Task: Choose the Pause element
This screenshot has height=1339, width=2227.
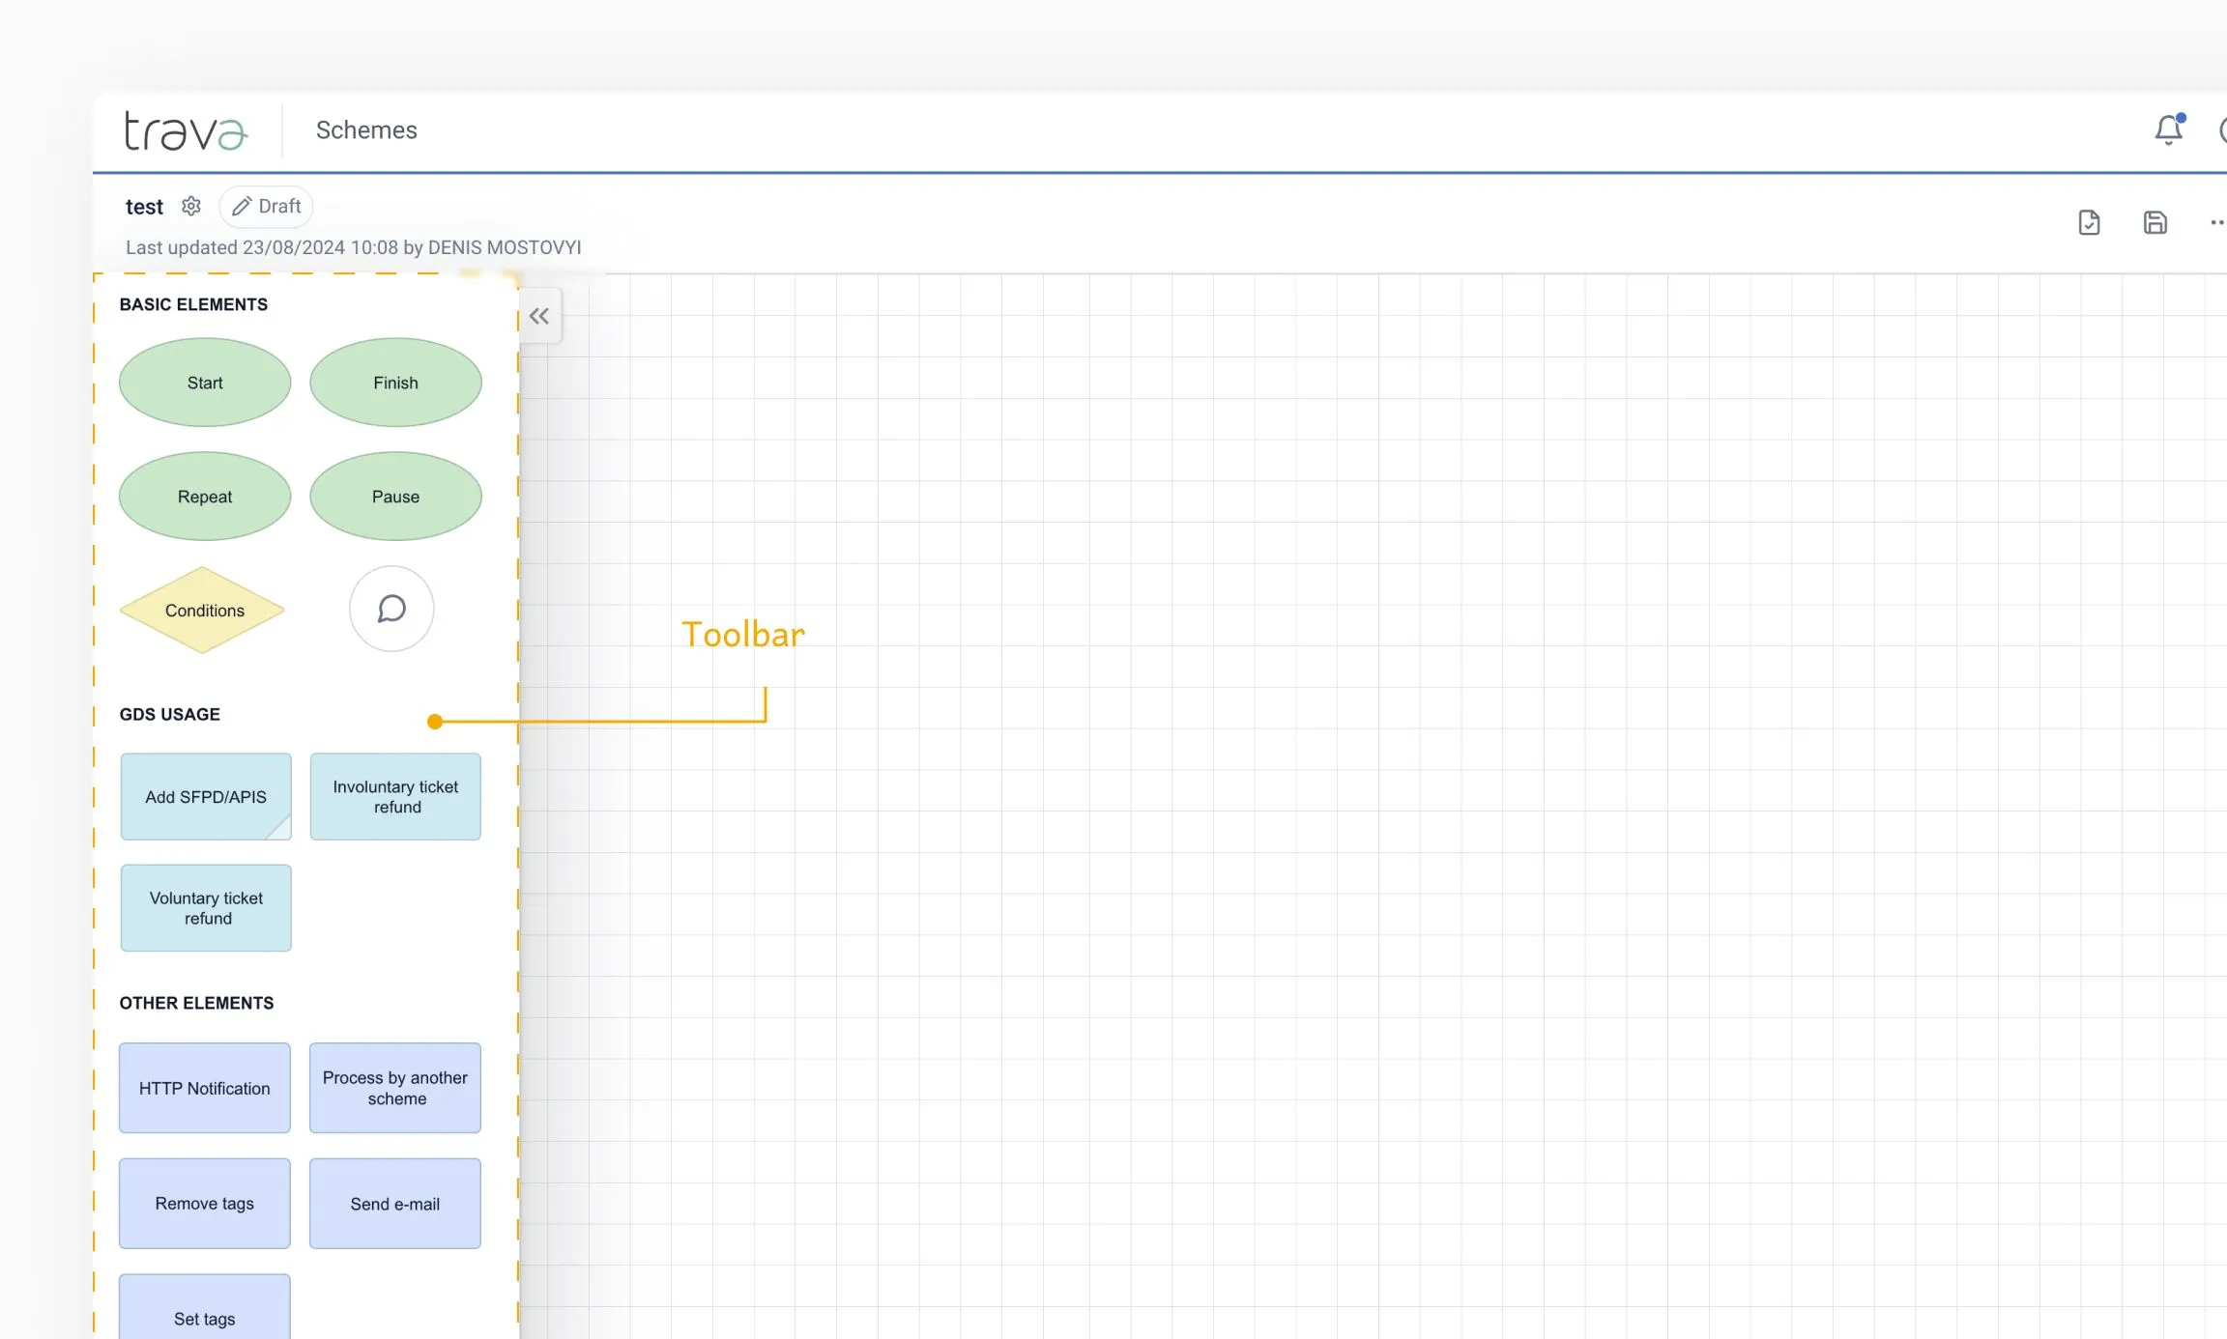Action: coord(395,497)
